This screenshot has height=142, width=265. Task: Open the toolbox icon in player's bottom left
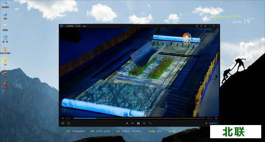point(63,123)
